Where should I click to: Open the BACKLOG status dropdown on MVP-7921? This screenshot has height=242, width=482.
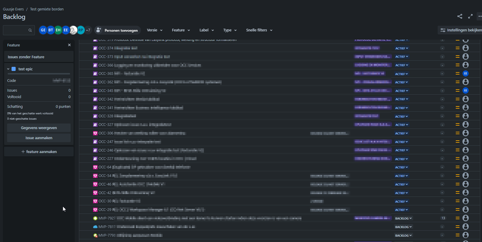coord(403,218)
